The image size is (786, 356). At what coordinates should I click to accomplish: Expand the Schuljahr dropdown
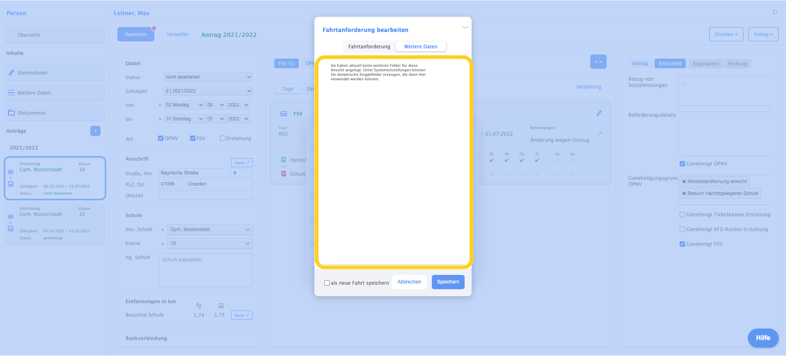click(208, 91)
